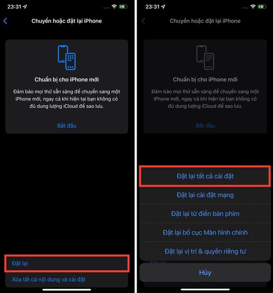This screenshot has width=273, height=293.
Task: Tap the blue two-phones transfer icon
Action: tap(67, 58)
